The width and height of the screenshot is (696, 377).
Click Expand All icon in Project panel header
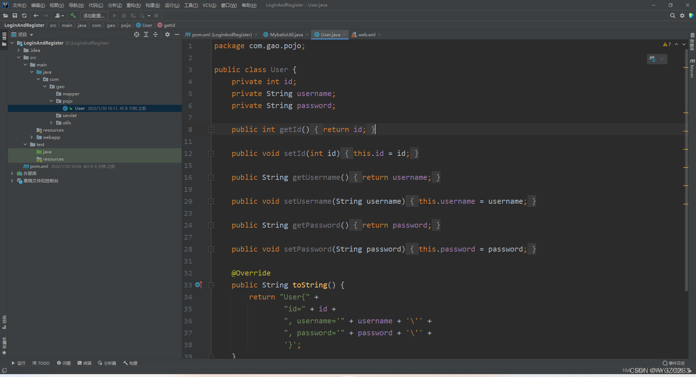tap(146, 34)
